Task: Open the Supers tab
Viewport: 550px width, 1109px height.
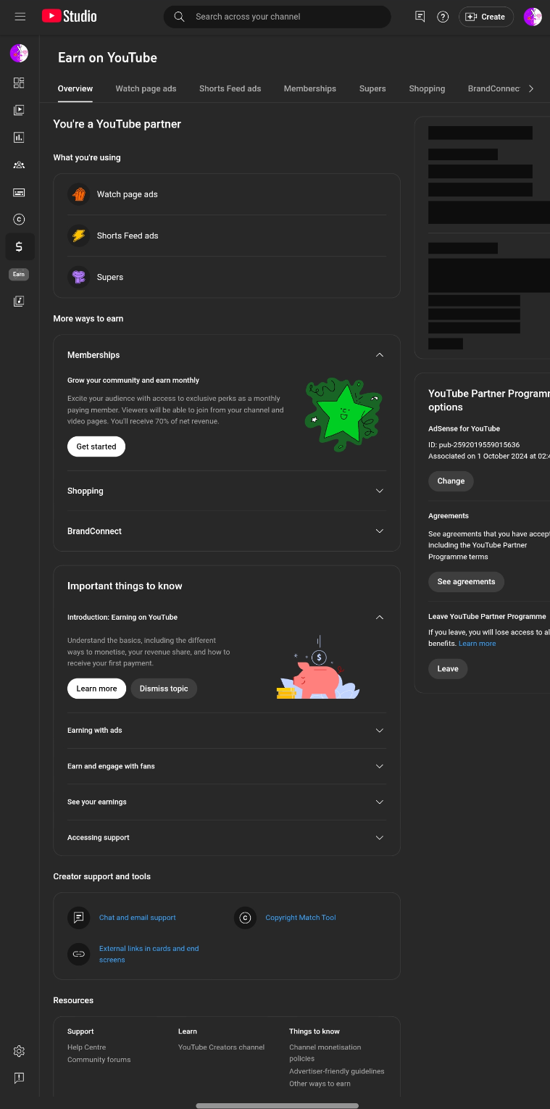Action: pyautogui.click(x=372, y=88)
